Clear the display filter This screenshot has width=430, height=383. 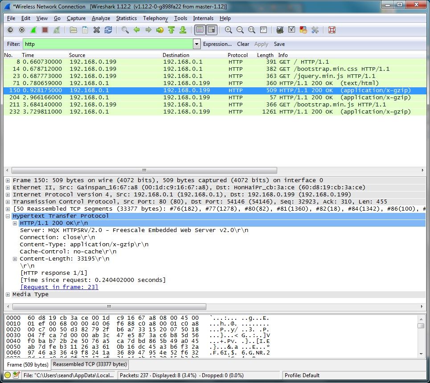click(243, 44)
